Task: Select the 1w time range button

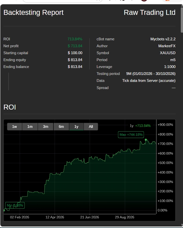Action: click(15, 127)
